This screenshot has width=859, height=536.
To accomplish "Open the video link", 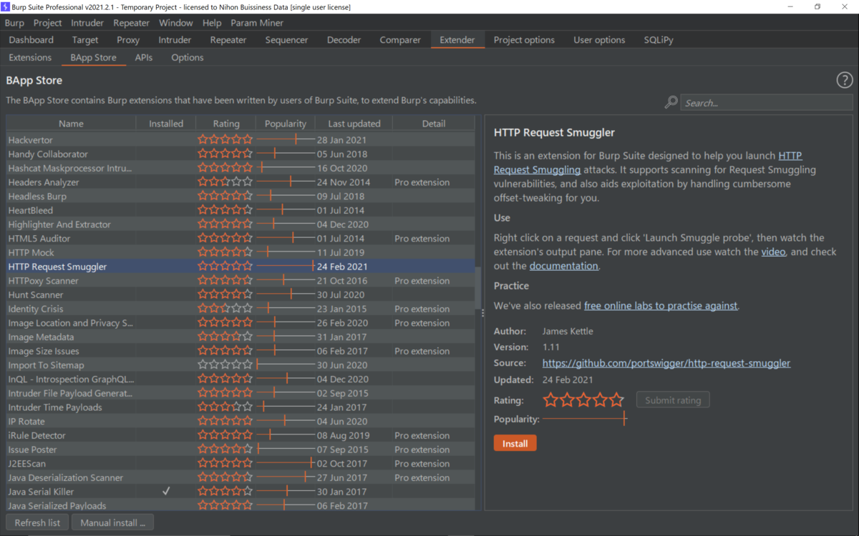I will click(773, 252).
